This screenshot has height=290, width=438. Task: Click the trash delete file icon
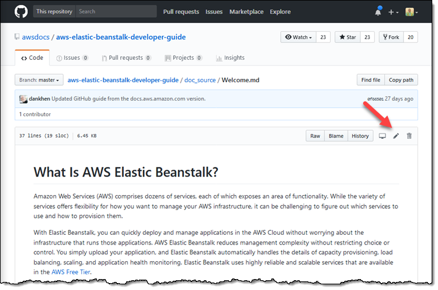409,136
